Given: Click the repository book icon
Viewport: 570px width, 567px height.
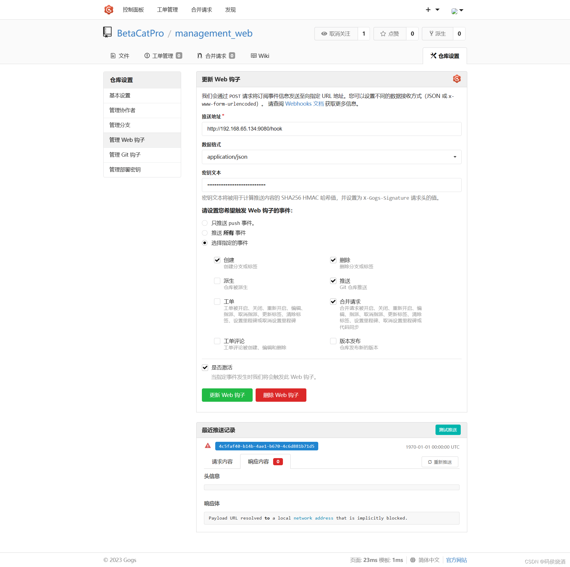Looking at the screenshot, I should [x=107, y=32].
